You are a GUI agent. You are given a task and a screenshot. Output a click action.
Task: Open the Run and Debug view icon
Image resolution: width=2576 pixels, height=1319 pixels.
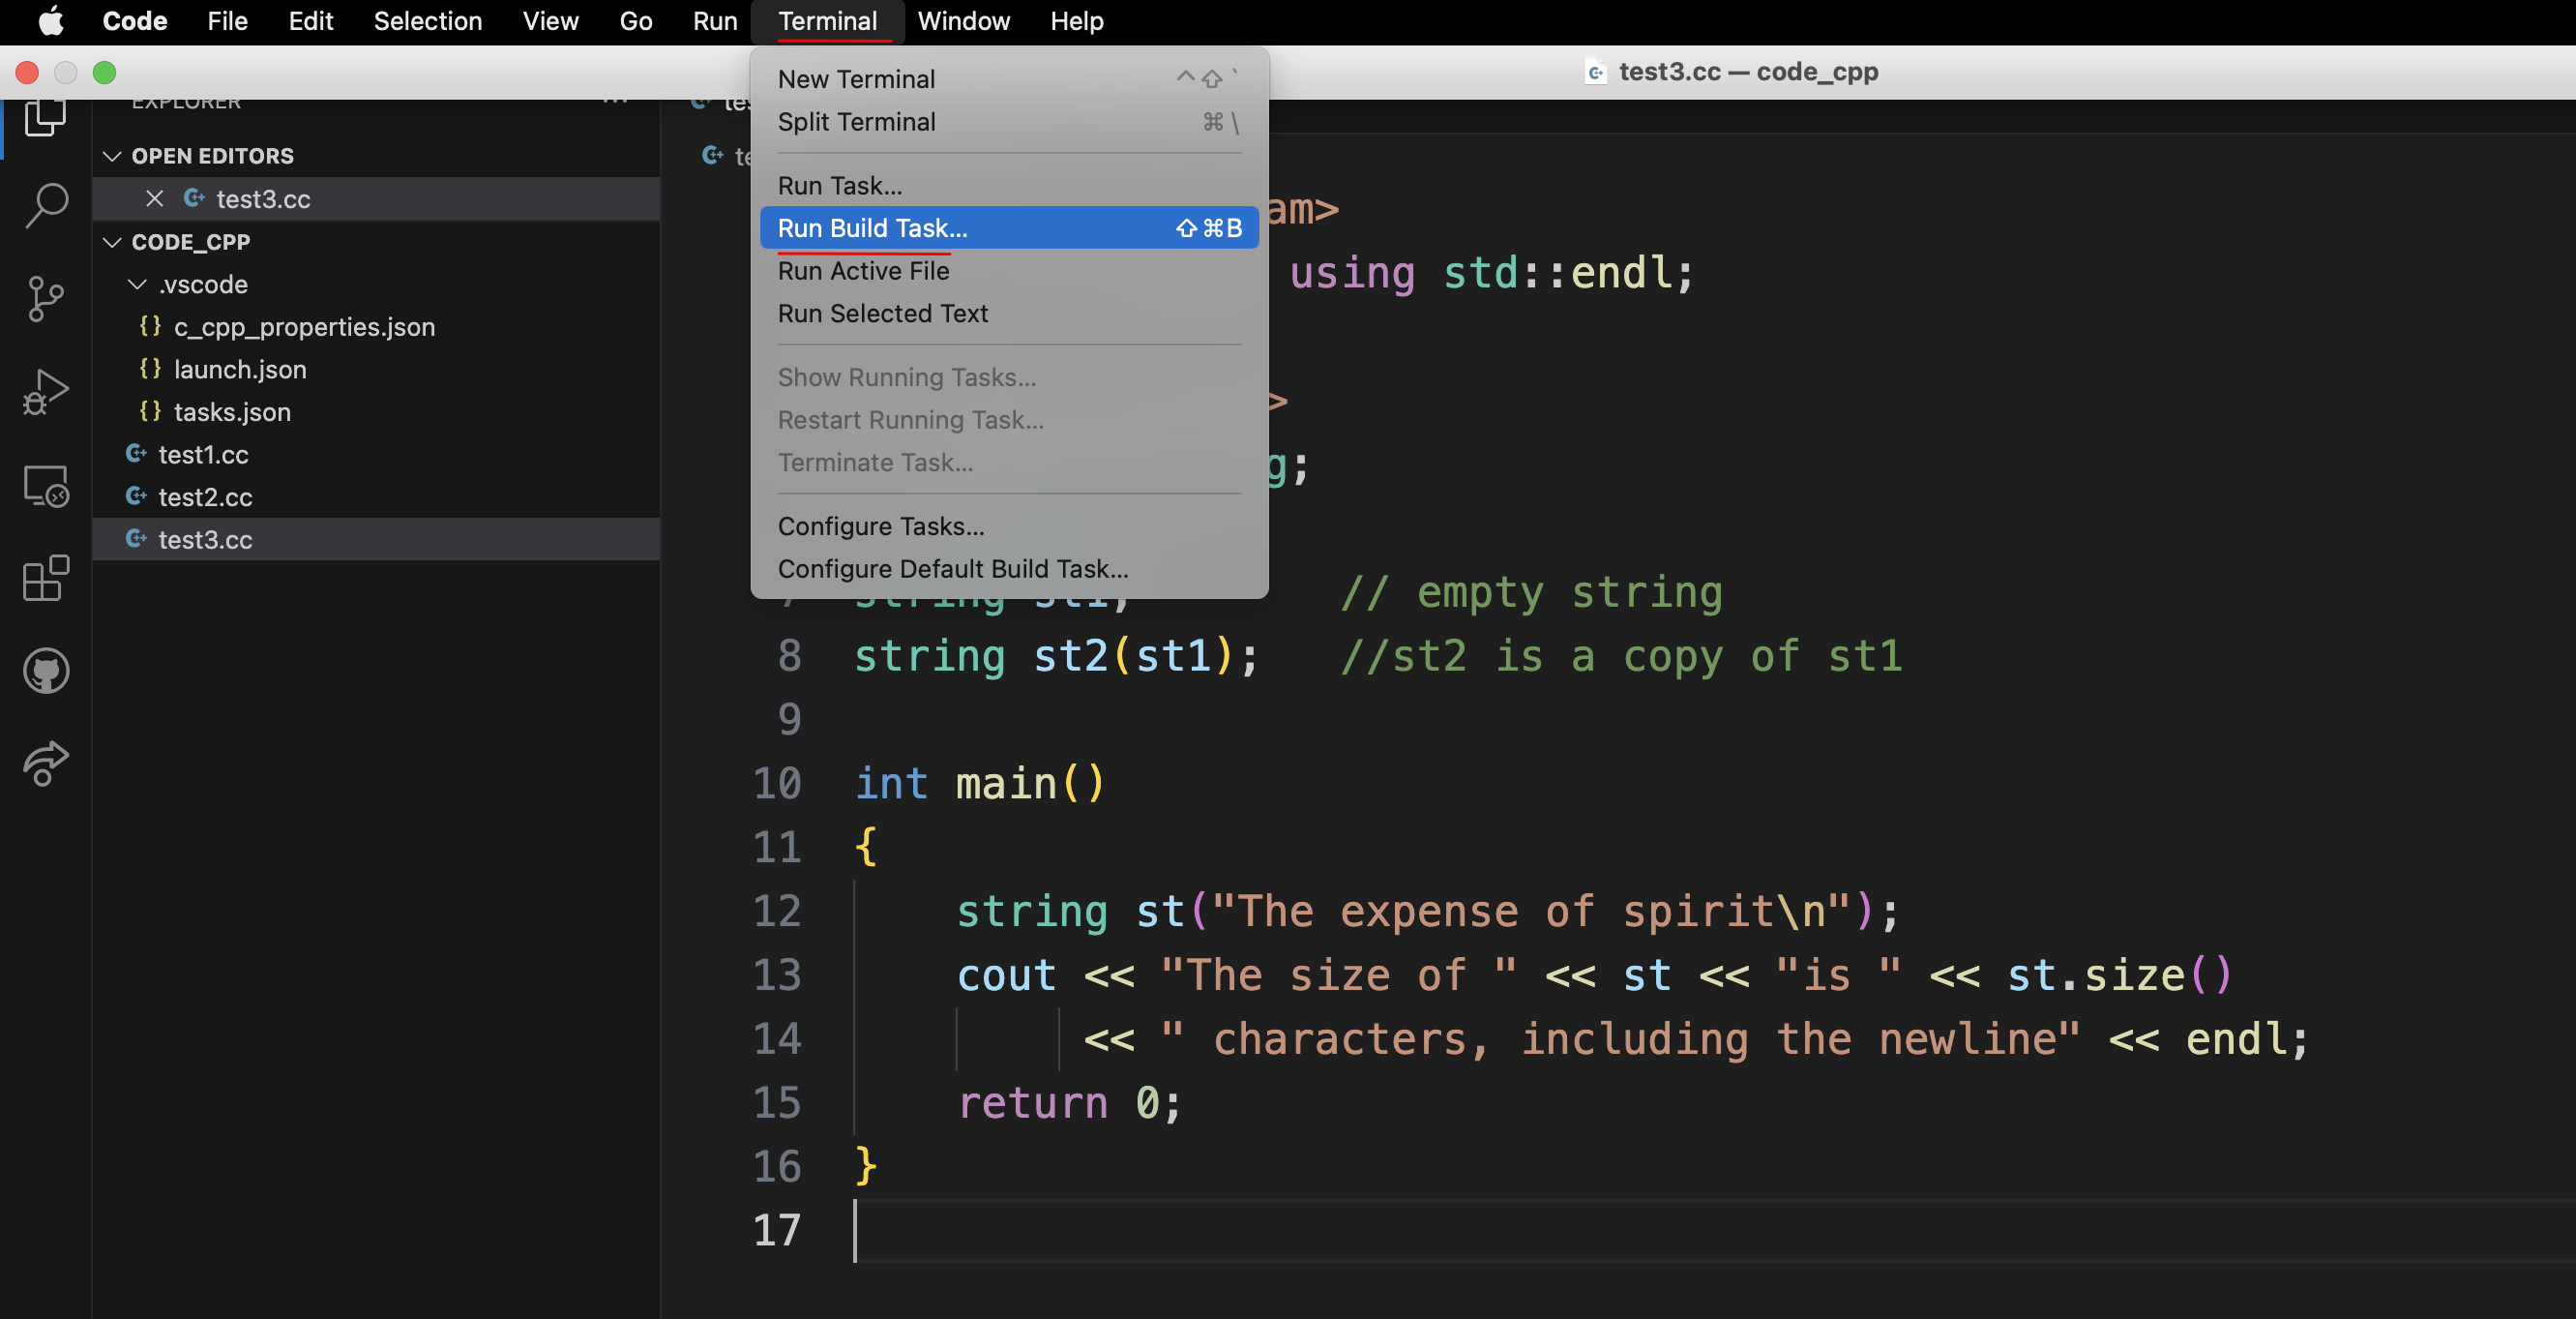tap(45, 391)
